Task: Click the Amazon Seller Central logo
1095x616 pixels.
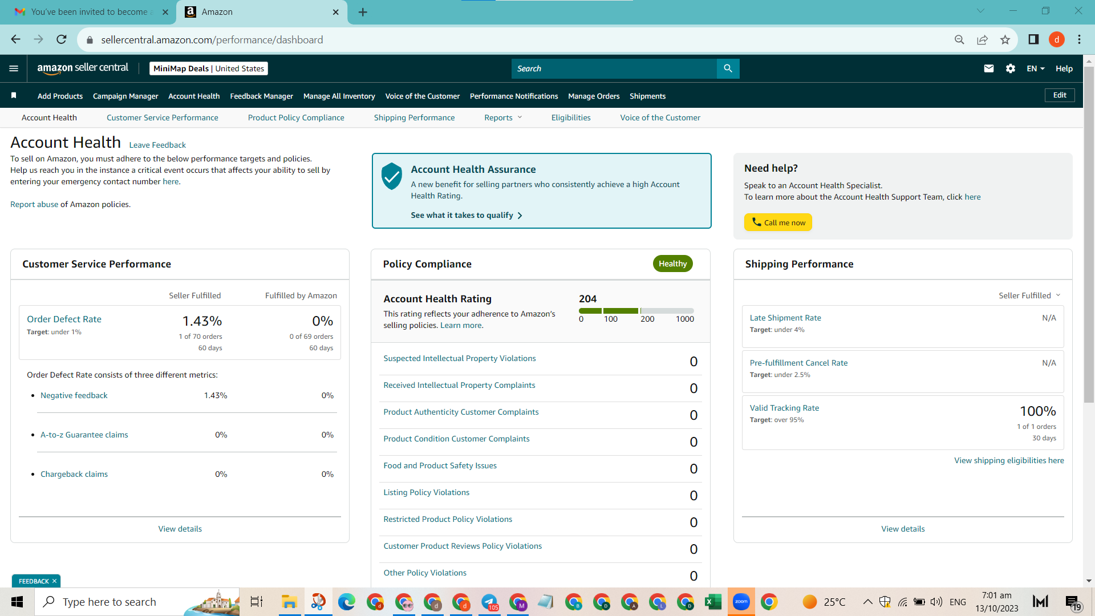Action: click(x=83, y=68)
